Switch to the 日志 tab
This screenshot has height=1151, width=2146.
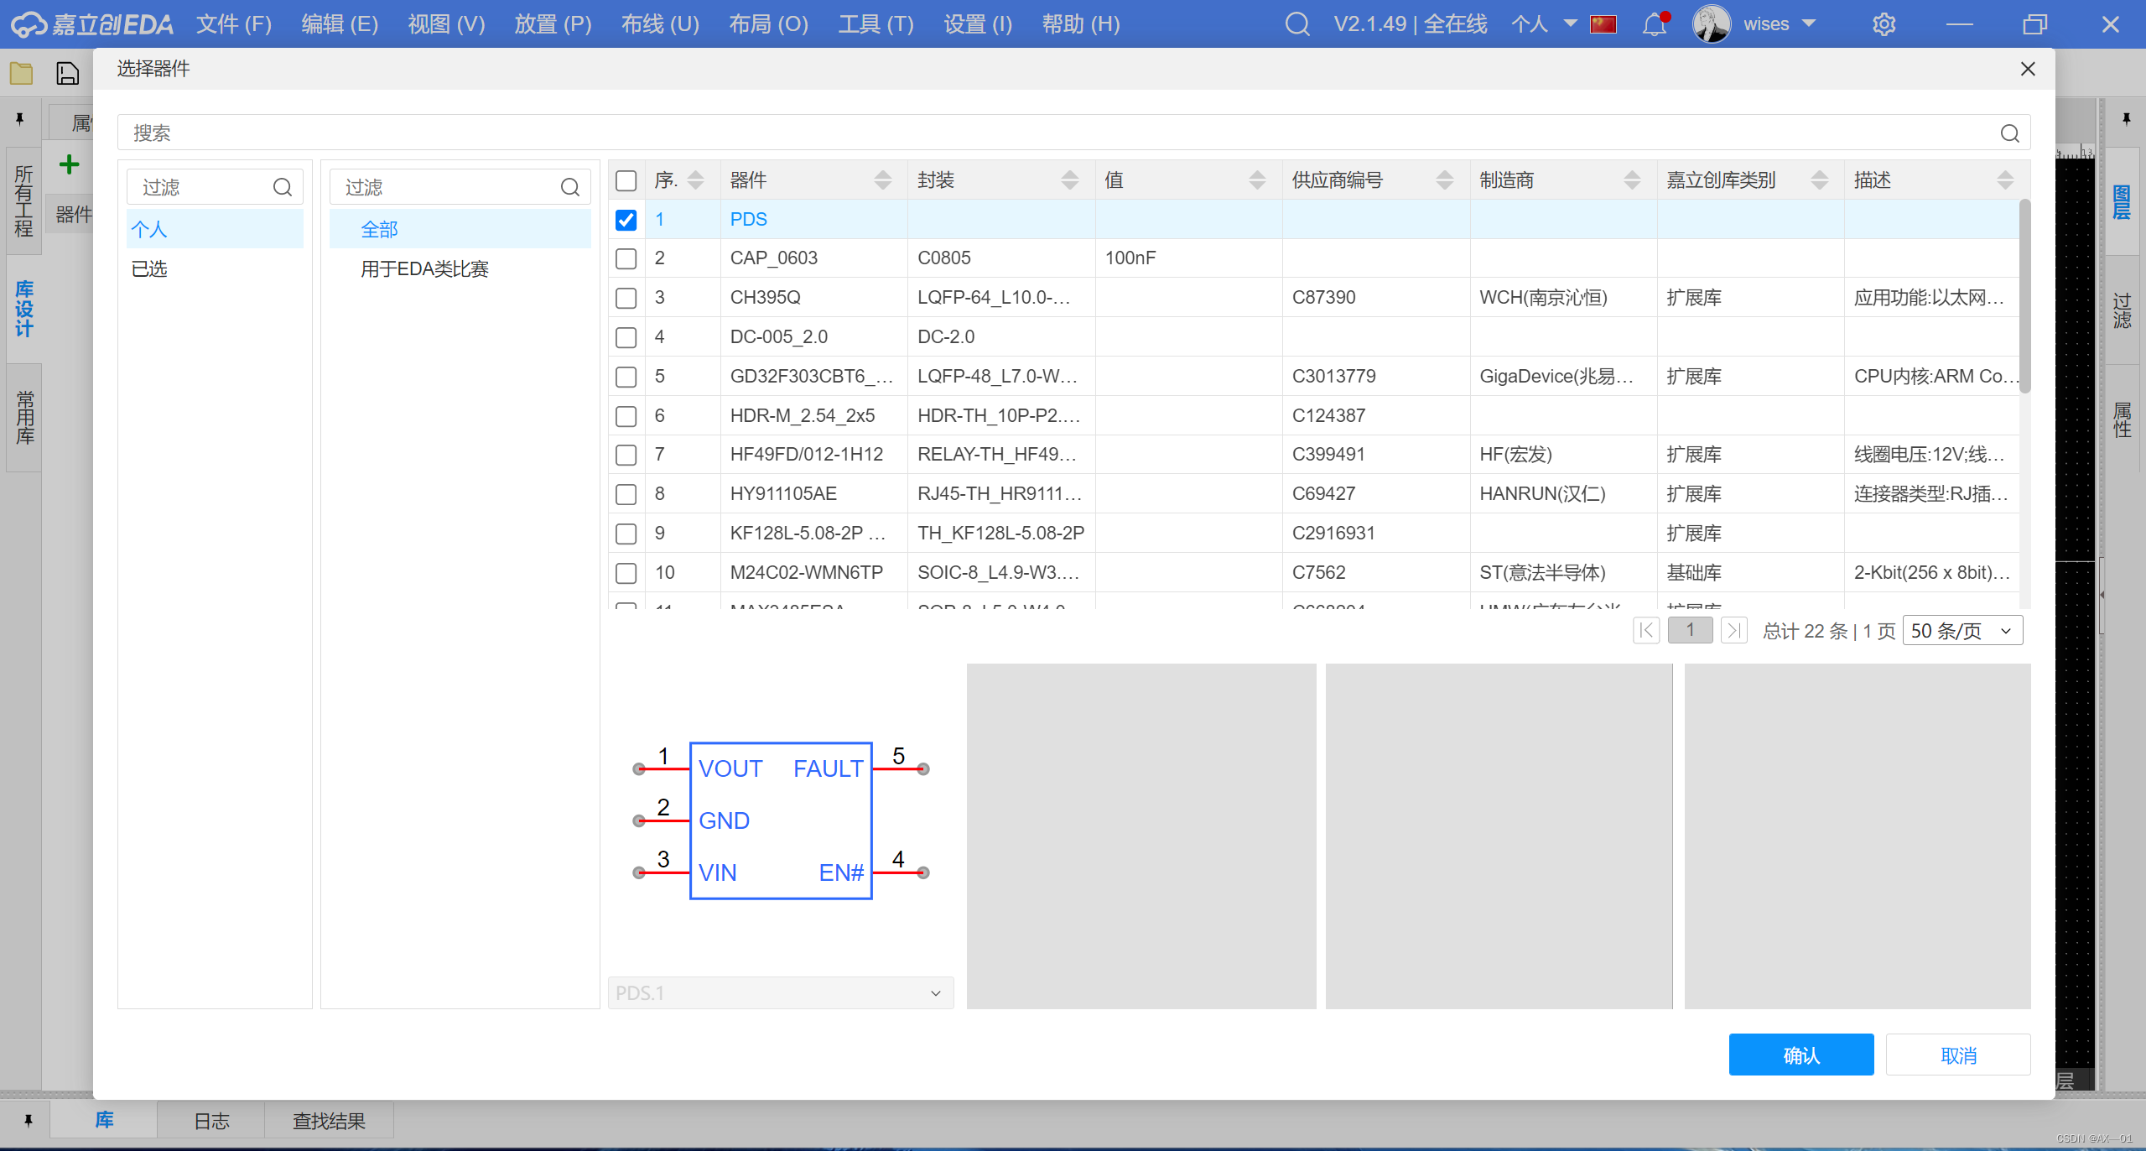tap(211, 1121)
